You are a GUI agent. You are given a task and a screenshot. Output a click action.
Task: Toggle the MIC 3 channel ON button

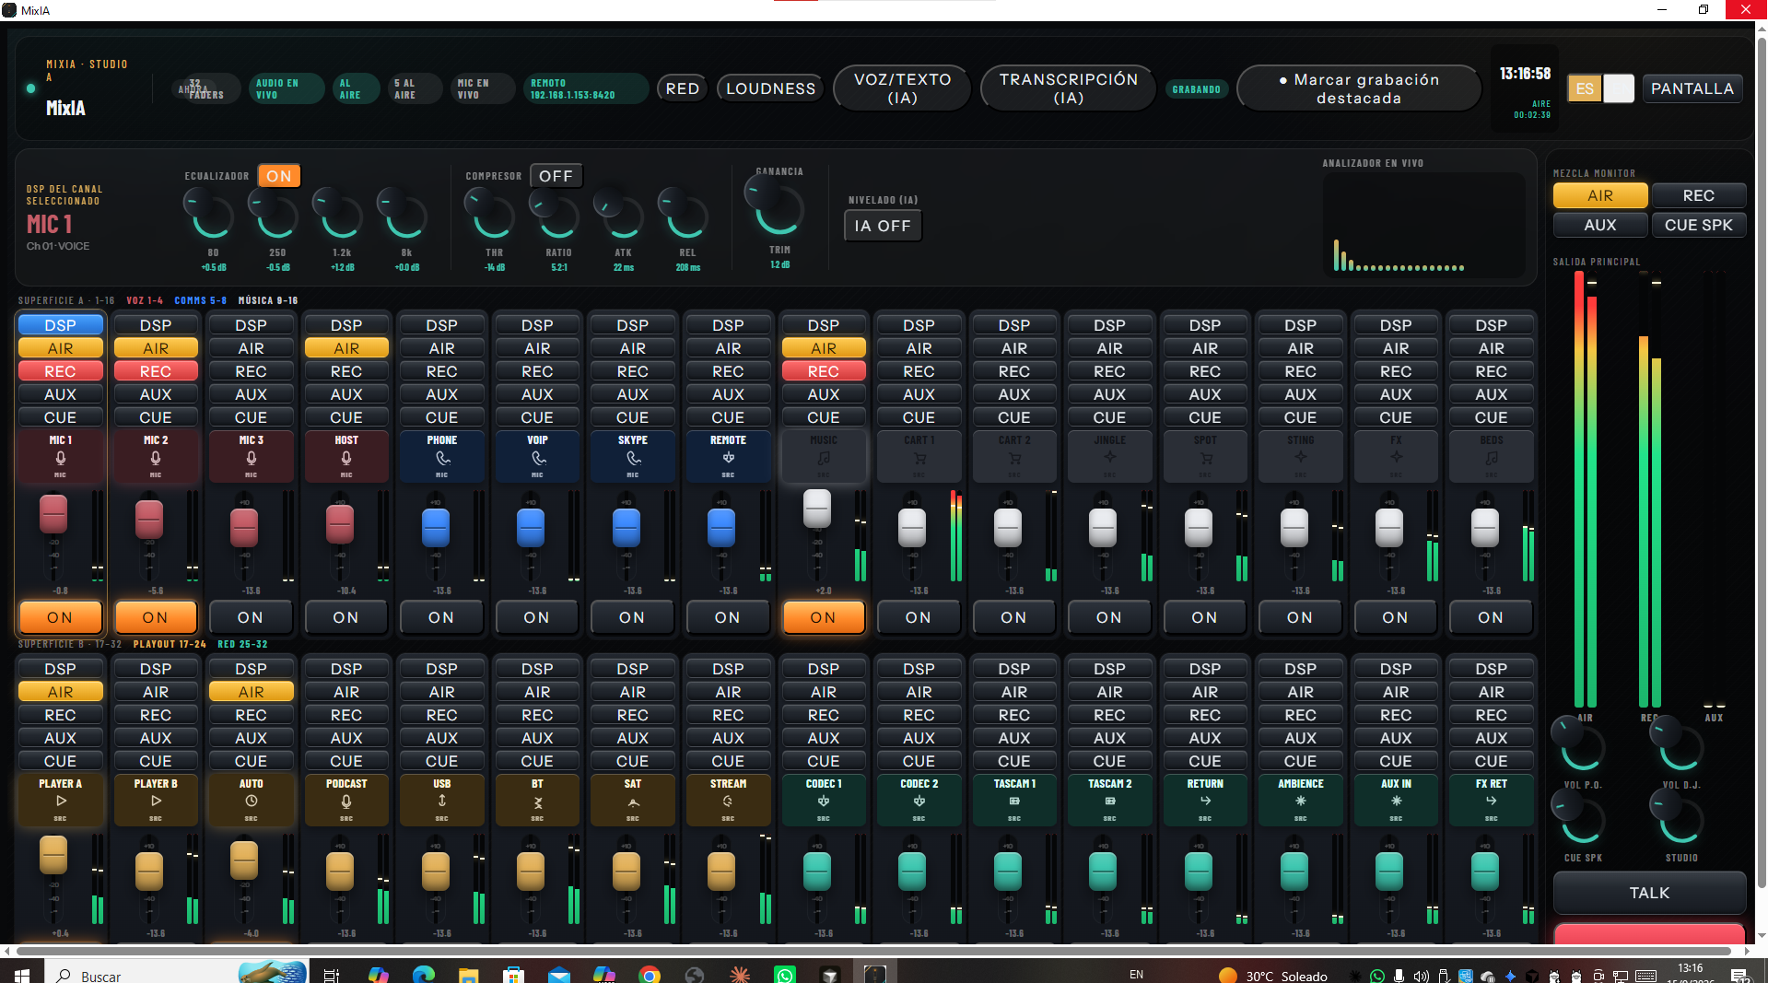(251, 617)
